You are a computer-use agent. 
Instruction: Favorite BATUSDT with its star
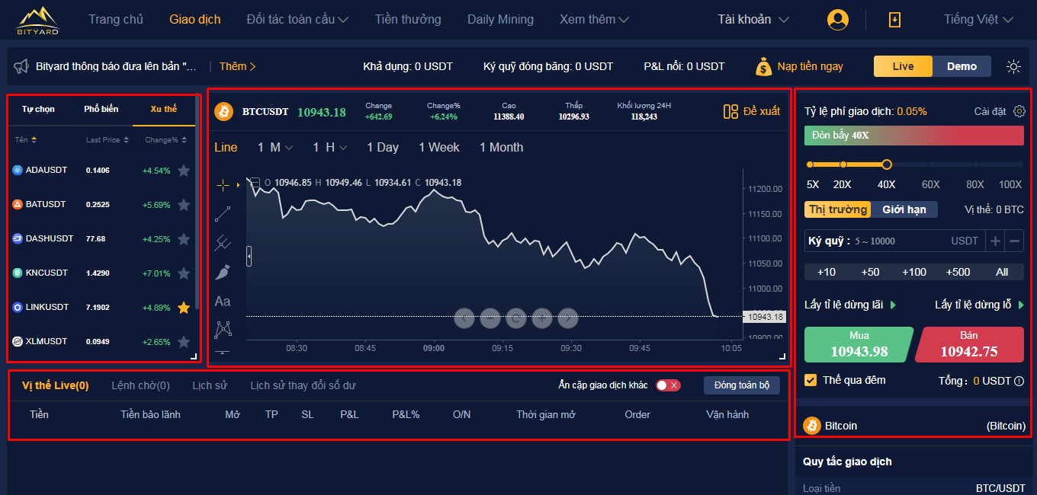click(x=184, y=205)
